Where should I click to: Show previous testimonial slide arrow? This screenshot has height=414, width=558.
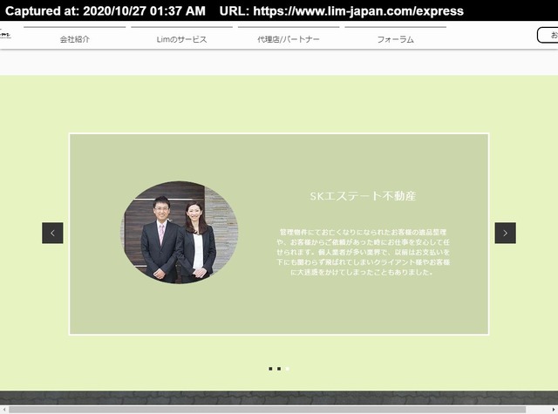(52, 233)
